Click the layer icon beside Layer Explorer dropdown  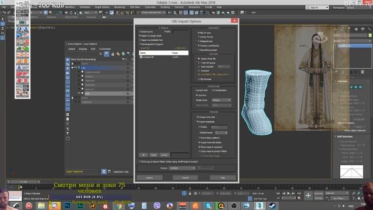(x=104, y=171)
